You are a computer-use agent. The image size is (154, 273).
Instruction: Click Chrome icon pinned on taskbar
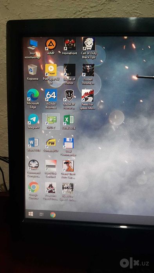point(53,215)
